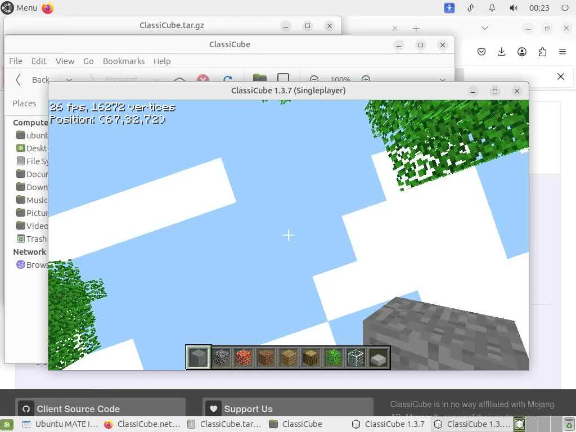Open Firefox account icon
The width and height of the screenshot is (576, 432).
522,52
